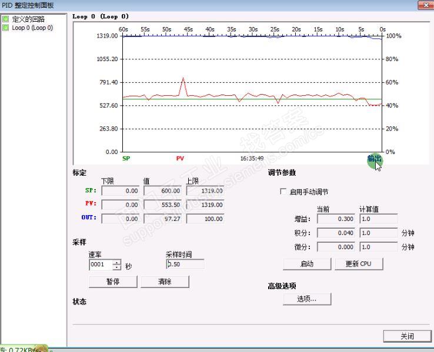Click the 暂停 sampling button
This screenshot has height=352, width=434.
tap(113, 281)
